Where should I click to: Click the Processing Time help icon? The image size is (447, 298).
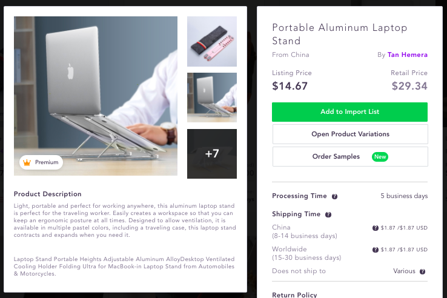(334, 196)
